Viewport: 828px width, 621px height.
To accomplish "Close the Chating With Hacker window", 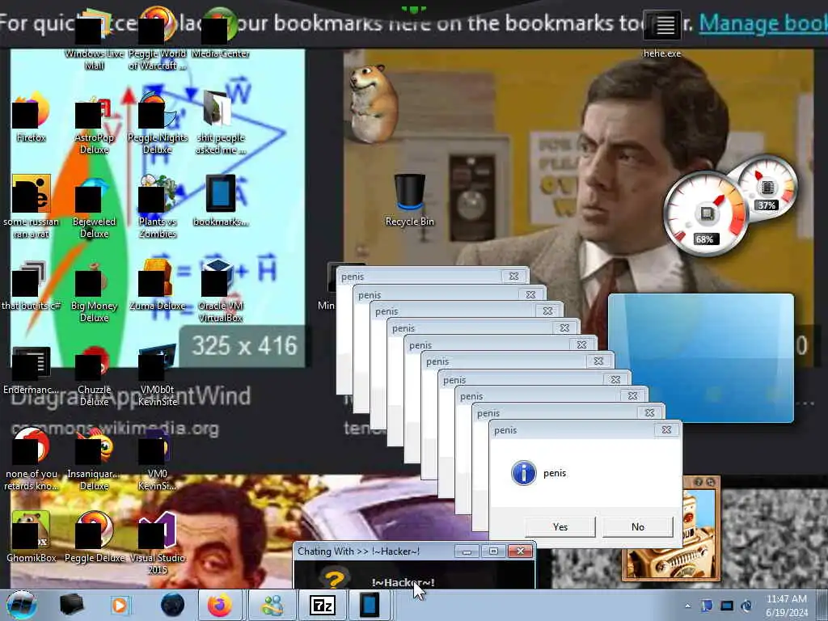I will coord(520,551).
